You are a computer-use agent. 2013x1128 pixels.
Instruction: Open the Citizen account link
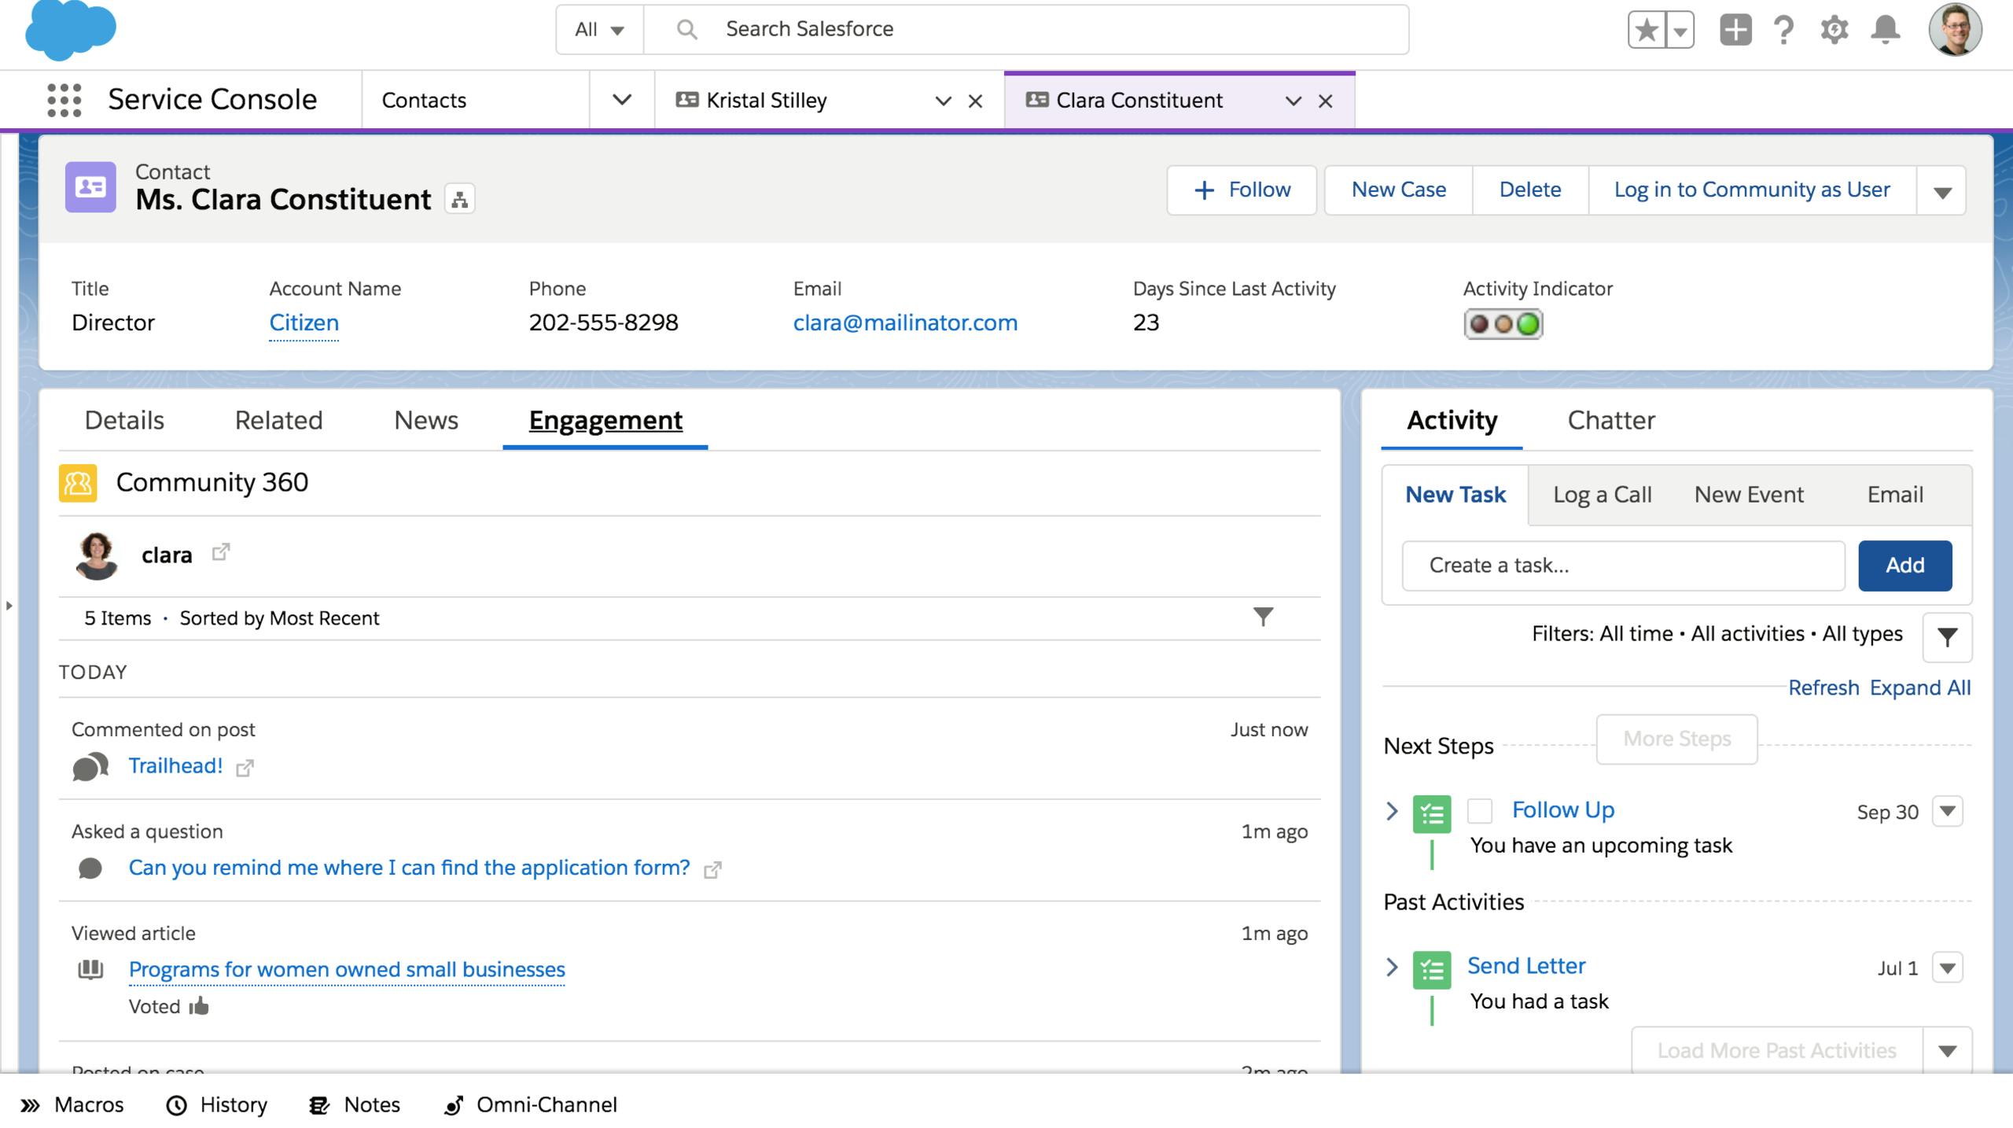[304, 323]
